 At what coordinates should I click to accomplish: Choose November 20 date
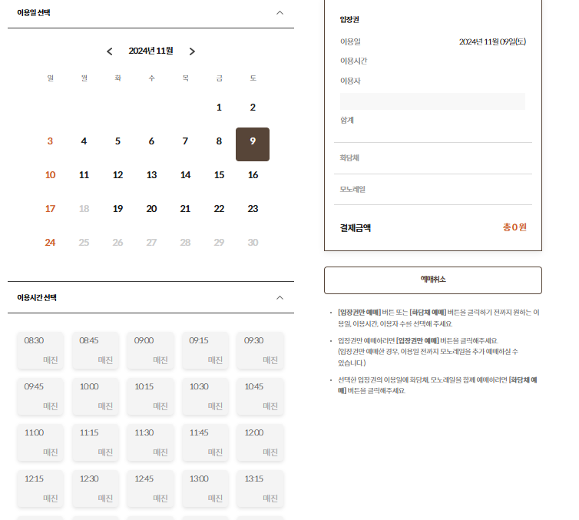coord(151,209)
